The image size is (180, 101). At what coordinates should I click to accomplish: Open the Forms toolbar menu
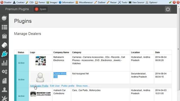coord(40,2)
